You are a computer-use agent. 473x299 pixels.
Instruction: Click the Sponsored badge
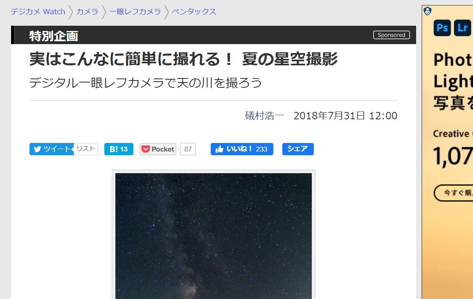[392, 35]
